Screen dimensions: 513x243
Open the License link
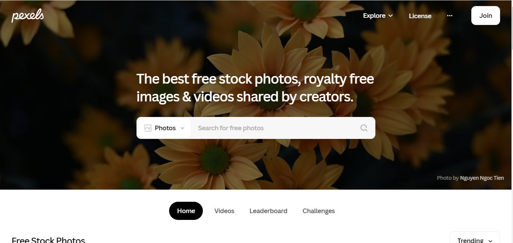[x=420, y=16]
